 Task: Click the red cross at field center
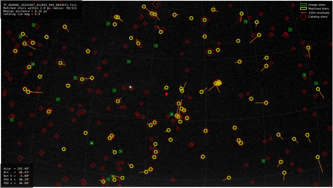point(166,94)
